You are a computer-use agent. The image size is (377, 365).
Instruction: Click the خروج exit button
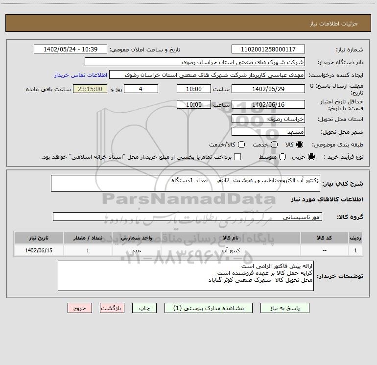80,308
